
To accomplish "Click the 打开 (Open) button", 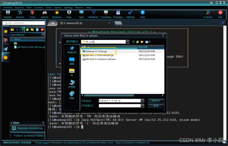I will [x=156, y=101].
